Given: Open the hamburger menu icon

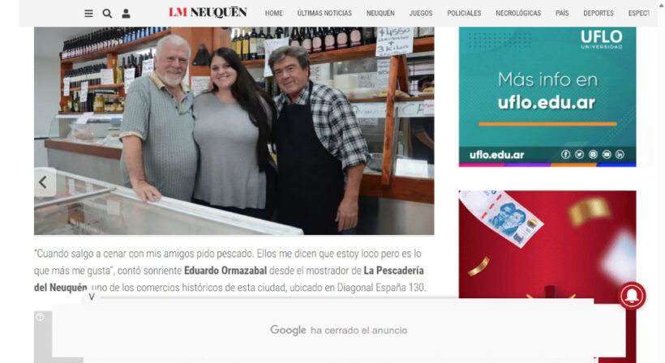Looking at the screenshot, I should coord(88,14).
